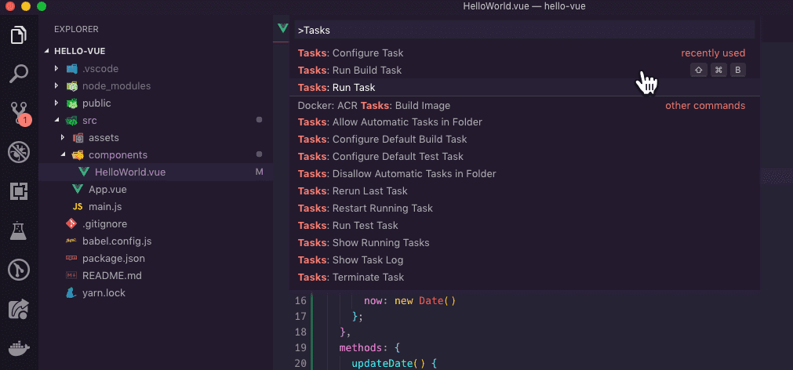
Task: Expand the public folder
Action: (96, 103)
